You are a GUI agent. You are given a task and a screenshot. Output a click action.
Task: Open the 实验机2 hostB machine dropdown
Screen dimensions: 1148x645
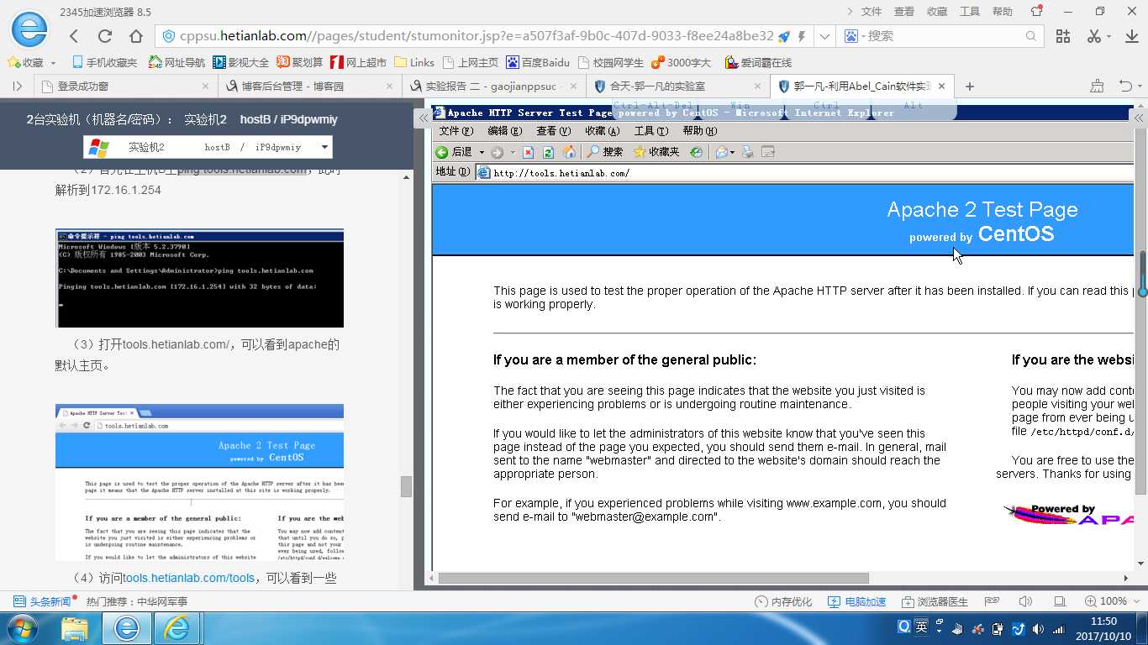coord(208,147)
